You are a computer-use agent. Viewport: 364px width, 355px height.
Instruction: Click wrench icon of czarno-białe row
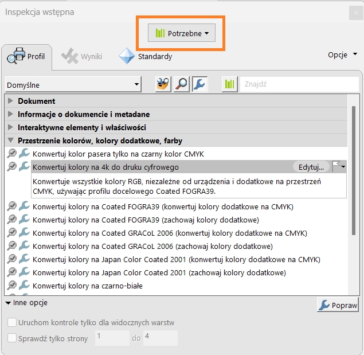[25, 285]
